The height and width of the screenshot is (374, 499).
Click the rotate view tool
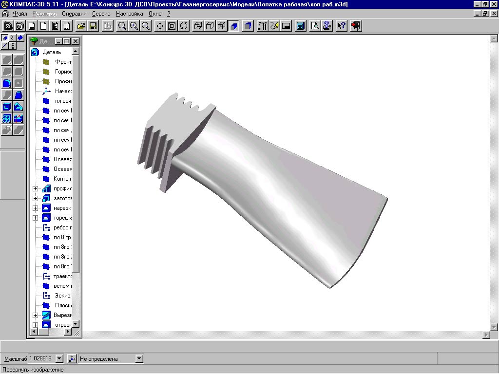click(183, 26)
